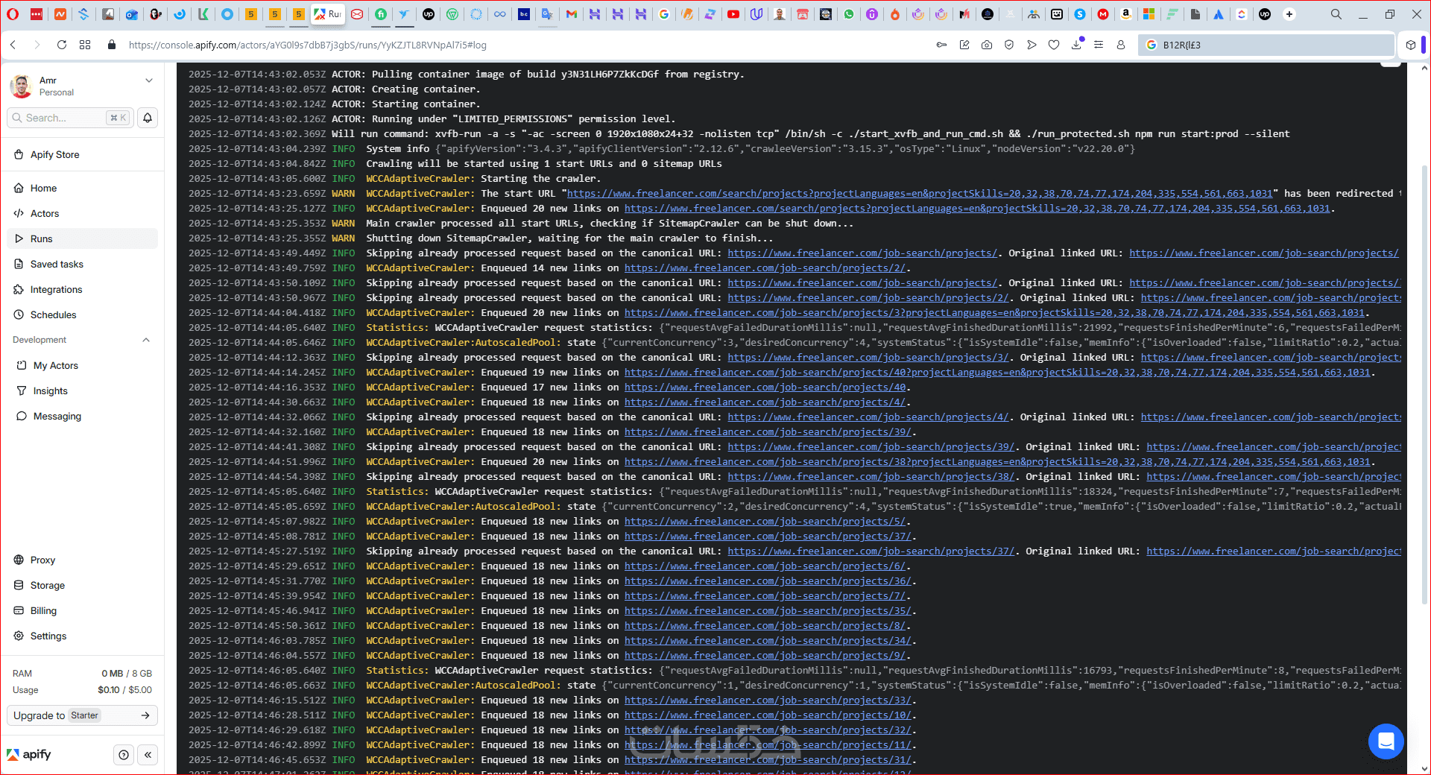This screenshot has width=1431, height=775.
Task: Open the Opera menu logo
Action: [13, 14]
